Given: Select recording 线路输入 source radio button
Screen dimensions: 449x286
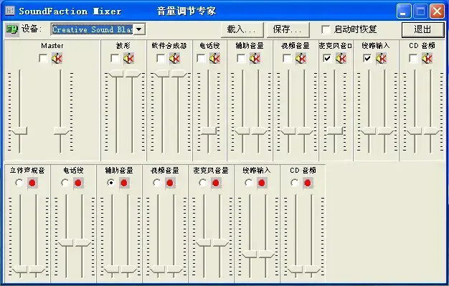Looking at the screenshot, I should pos(248,183).
